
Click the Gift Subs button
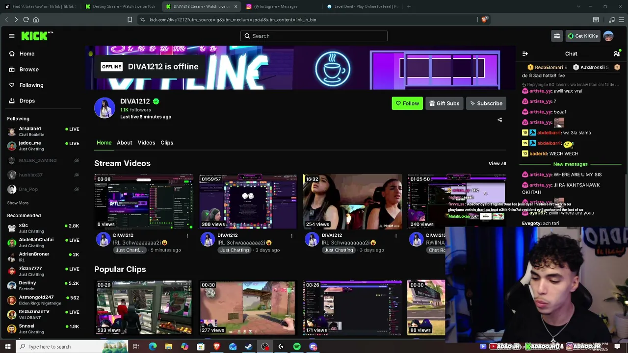pos(444,103)
